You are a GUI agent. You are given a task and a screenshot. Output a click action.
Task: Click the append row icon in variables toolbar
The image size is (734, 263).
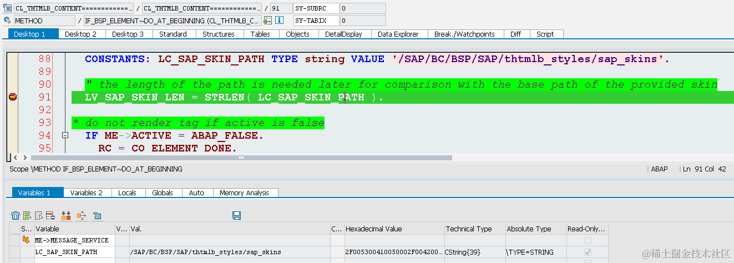(x=39, y=215)
